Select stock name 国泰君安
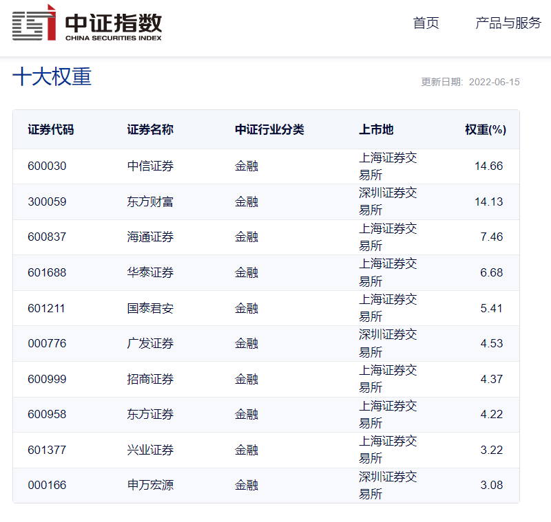This screenshot has width=551, height=522. pos(150,308)
